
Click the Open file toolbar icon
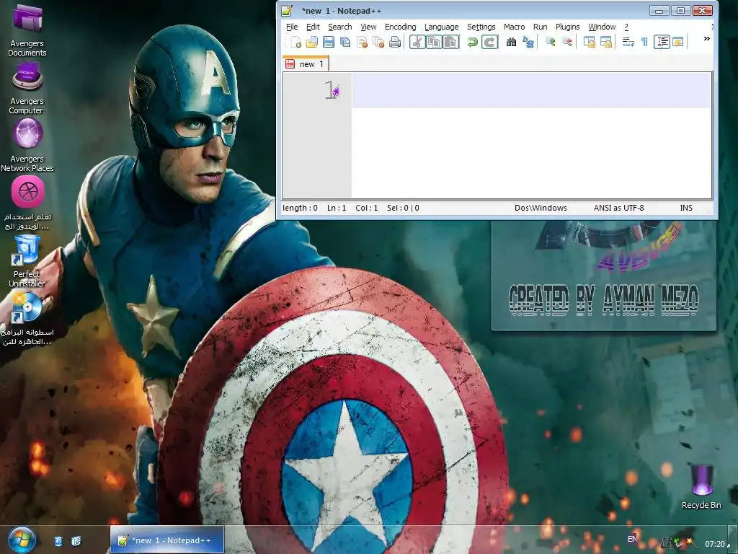click(312, 43)
